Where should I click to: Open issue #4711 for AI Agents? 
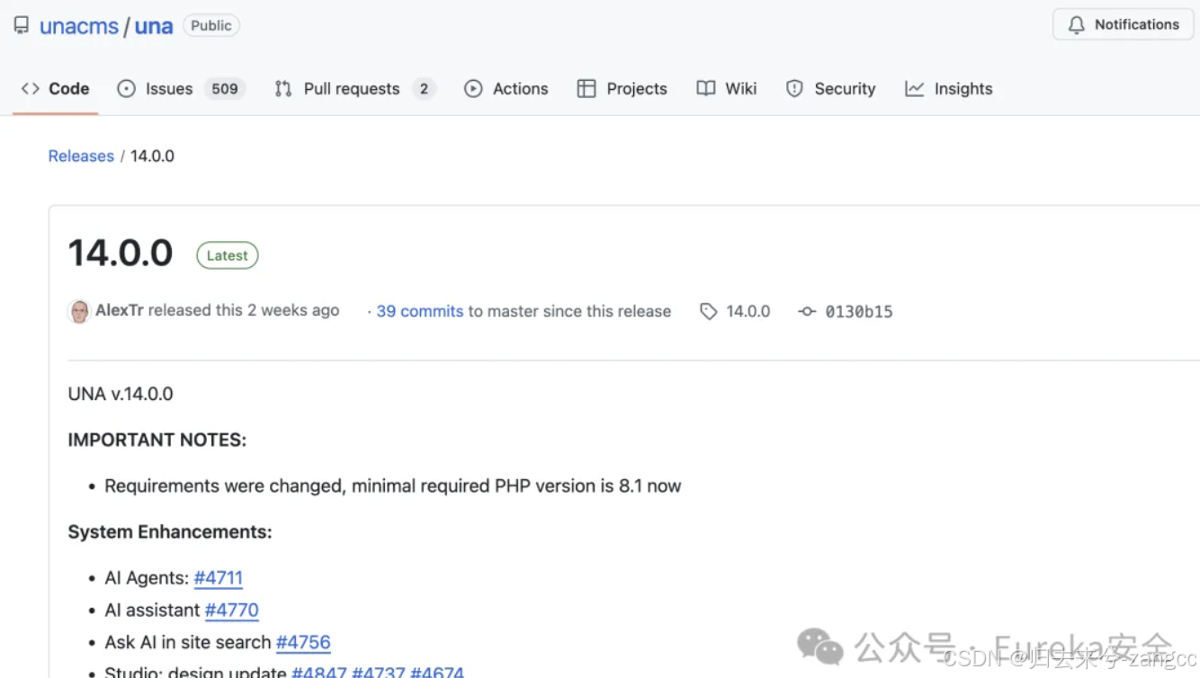219,578
